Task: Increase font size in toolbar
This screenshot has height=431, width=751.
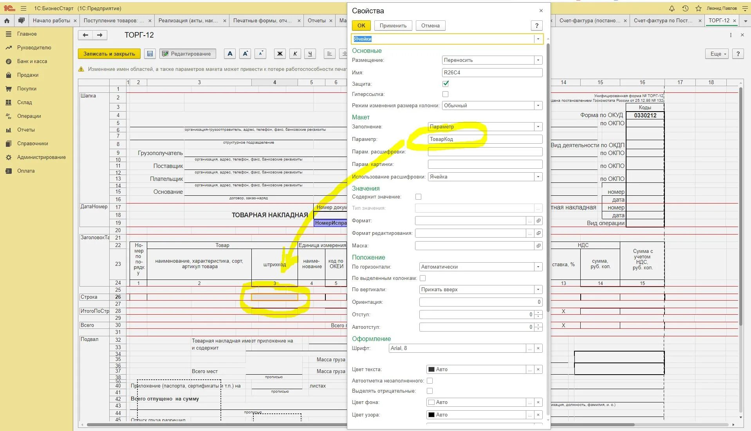Action: point(246,54)
